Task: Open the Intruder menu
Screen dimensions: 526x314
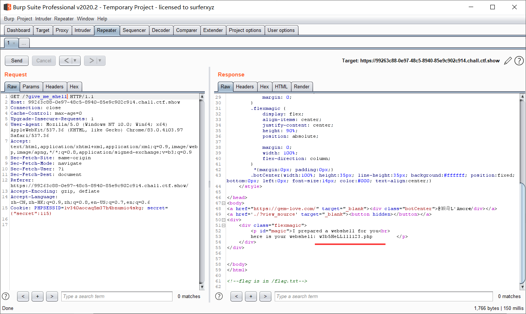Action: pyautogui.click(x=43, y=19)
